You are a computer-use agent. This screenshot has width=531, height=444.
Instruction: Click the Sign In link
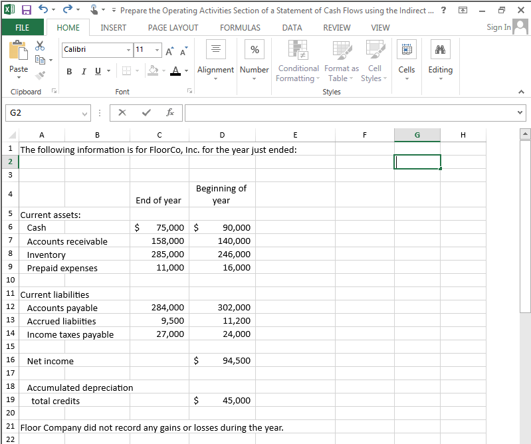click(x=498, y=27)
